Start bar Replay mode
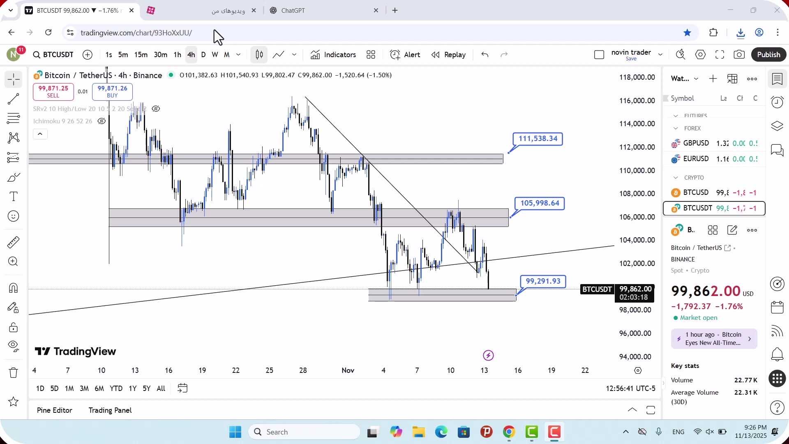 tap(448, 55)
